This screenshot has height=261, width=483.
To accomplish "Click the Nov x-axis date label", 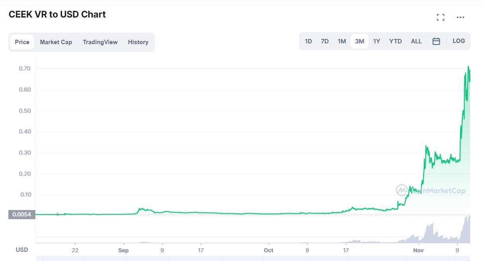I will [x=419, y=250].
